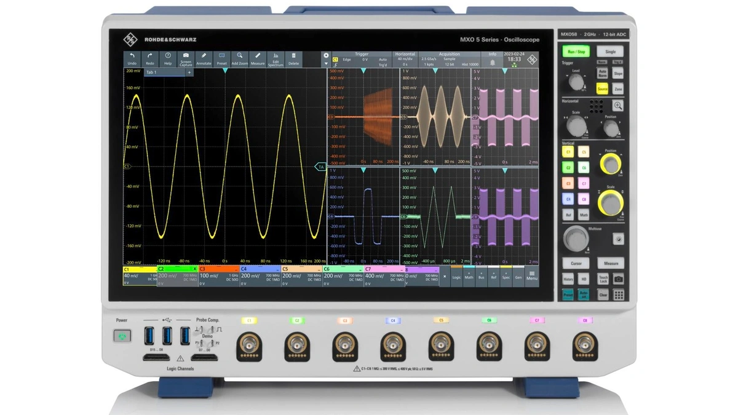Tap the Undo icon in the toolbar
738x415 pixels.
pyautogui.click(x=132, y=58)
